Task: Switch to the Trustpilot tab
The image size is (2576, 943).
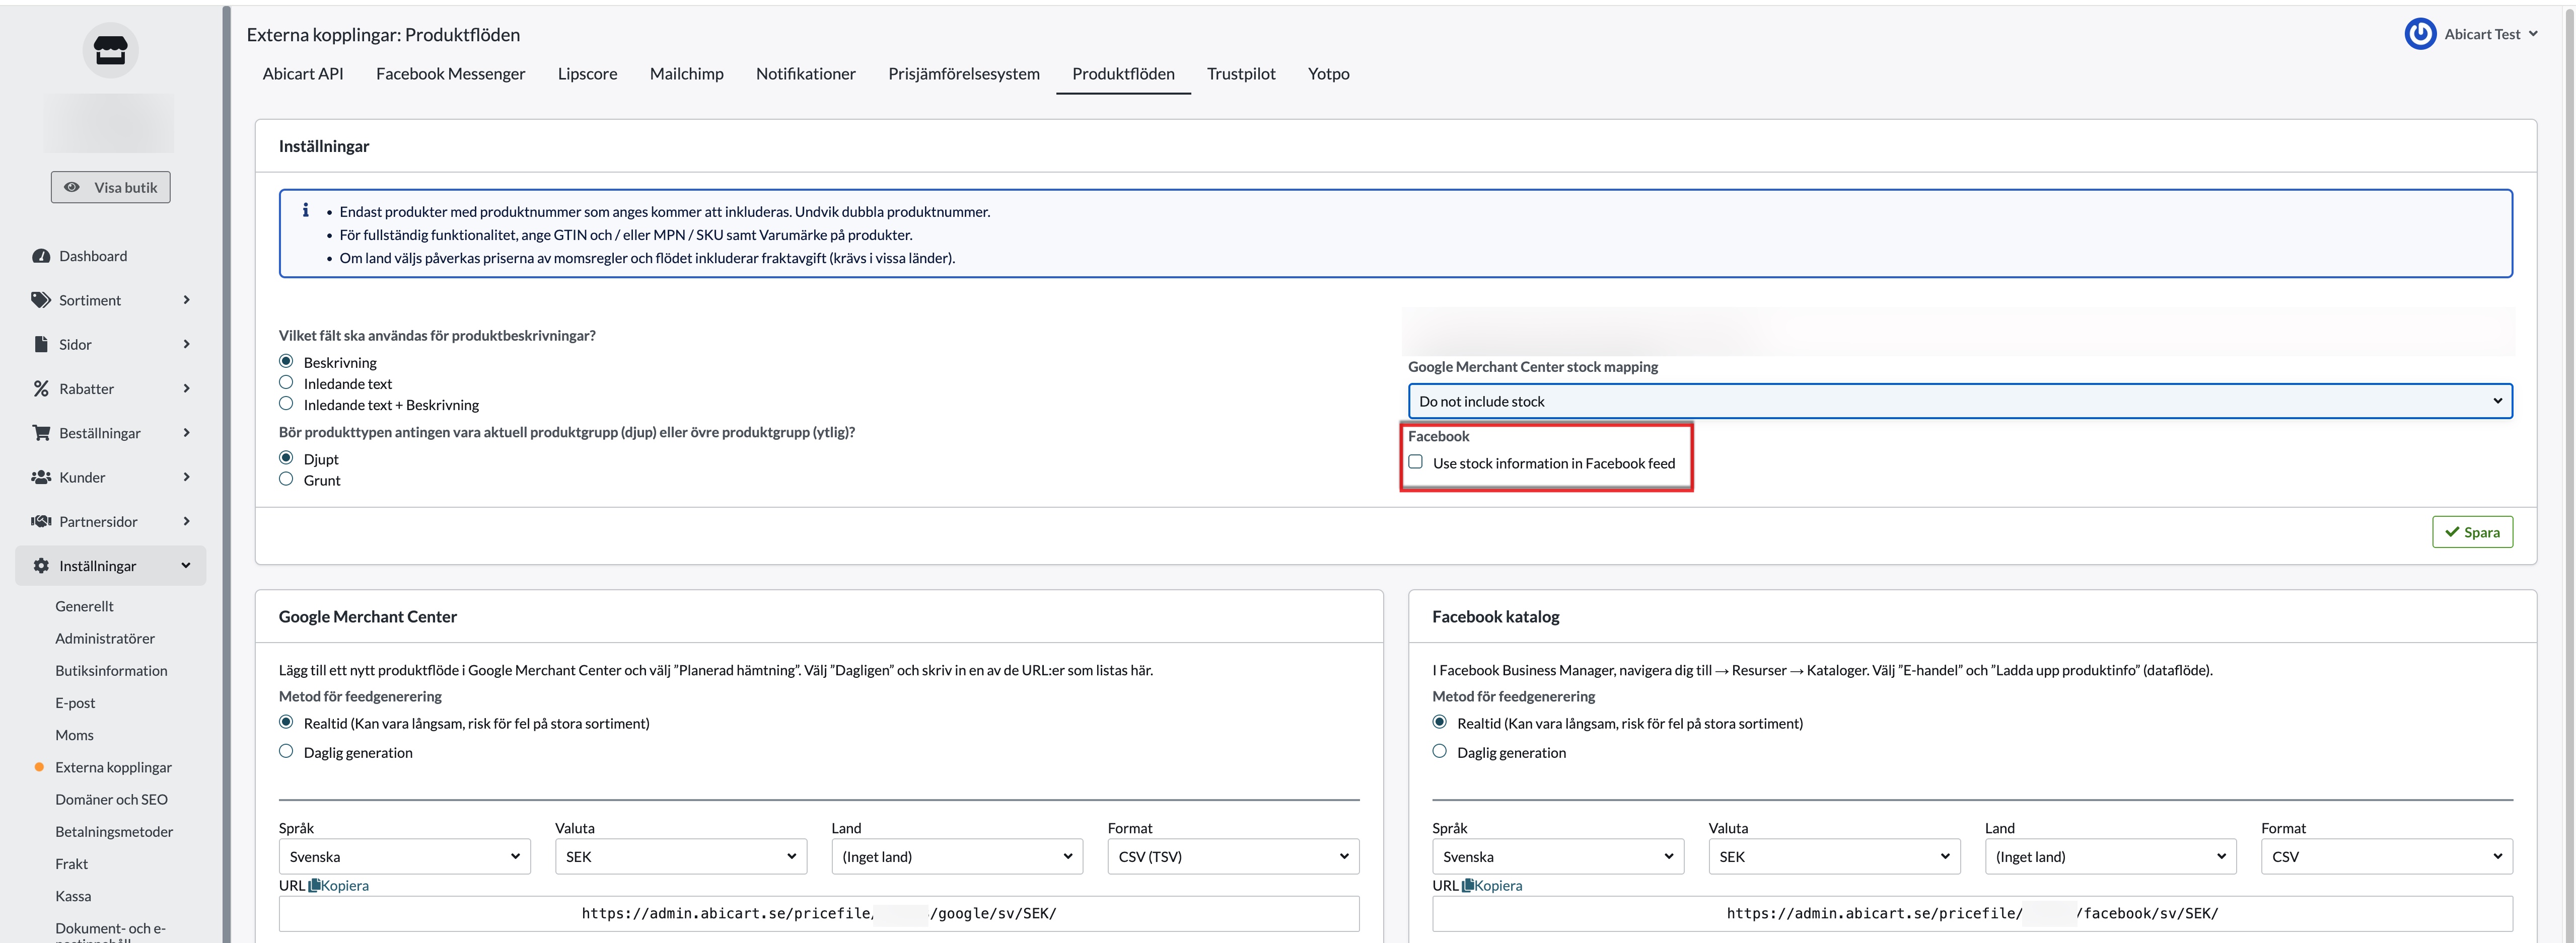Action: [x=1241, y=74]
